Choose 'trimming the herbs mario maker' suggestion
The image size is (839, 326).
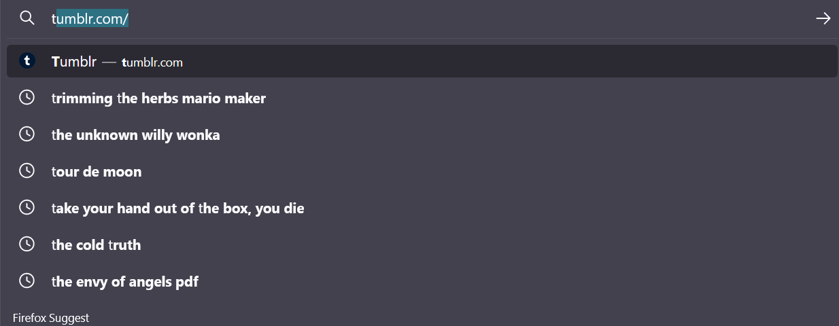click(422, 98)
